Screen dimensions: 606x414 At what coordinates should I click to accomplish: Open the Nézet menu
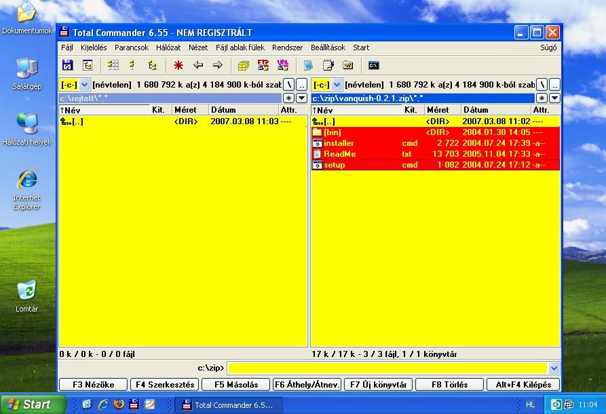coord(198,48)
